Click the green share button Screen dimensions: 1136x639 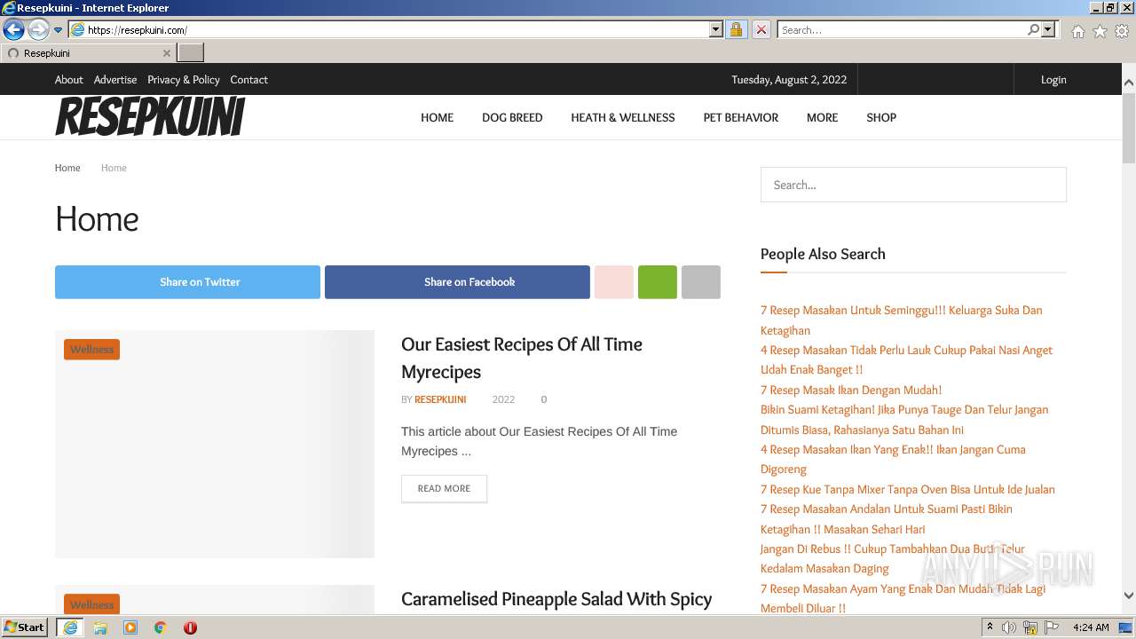pos(658,282)
